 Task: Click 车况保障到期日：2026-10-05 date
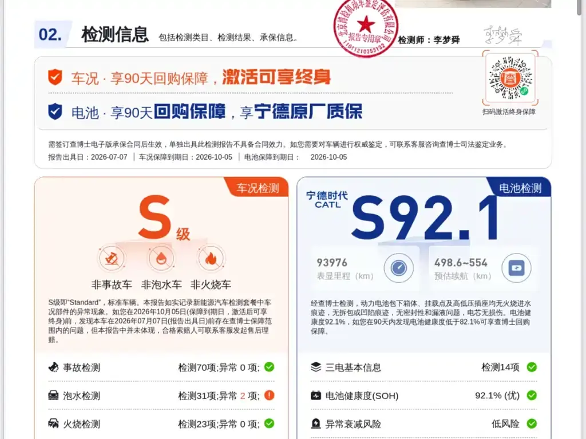point(186,157)
